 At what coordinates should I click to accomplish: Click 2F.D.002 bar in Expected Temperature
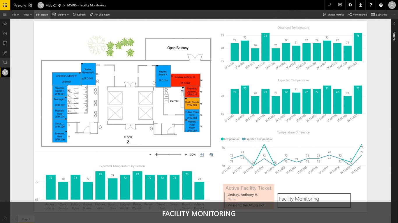click(x=245, y=100)
